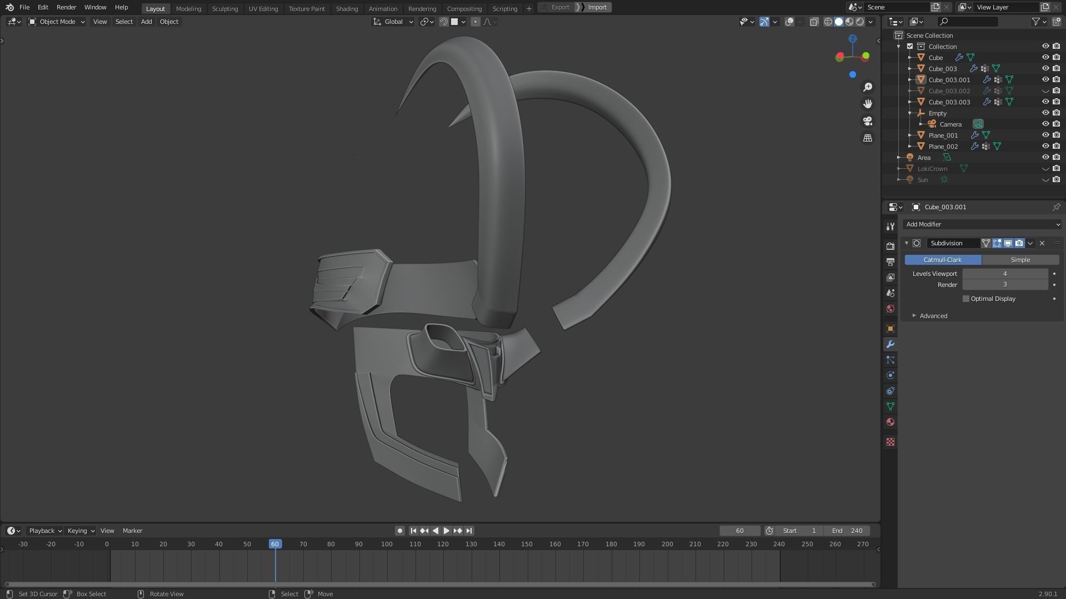Open the View Layer properties tab
The width and height of the screenshot is (1066, 599).
890,277
